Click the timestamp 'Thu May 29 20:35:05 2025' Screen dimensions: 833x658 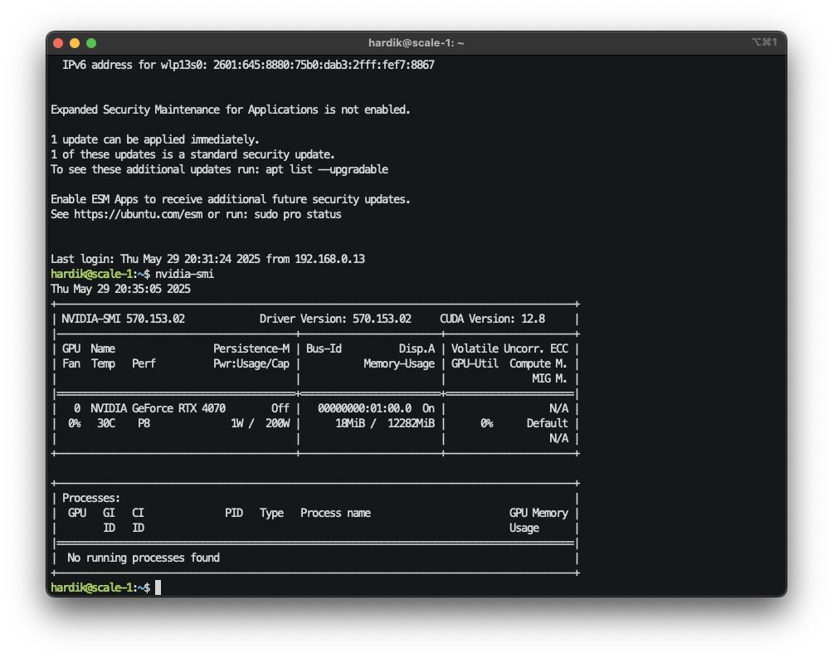(x=120, y=289)
